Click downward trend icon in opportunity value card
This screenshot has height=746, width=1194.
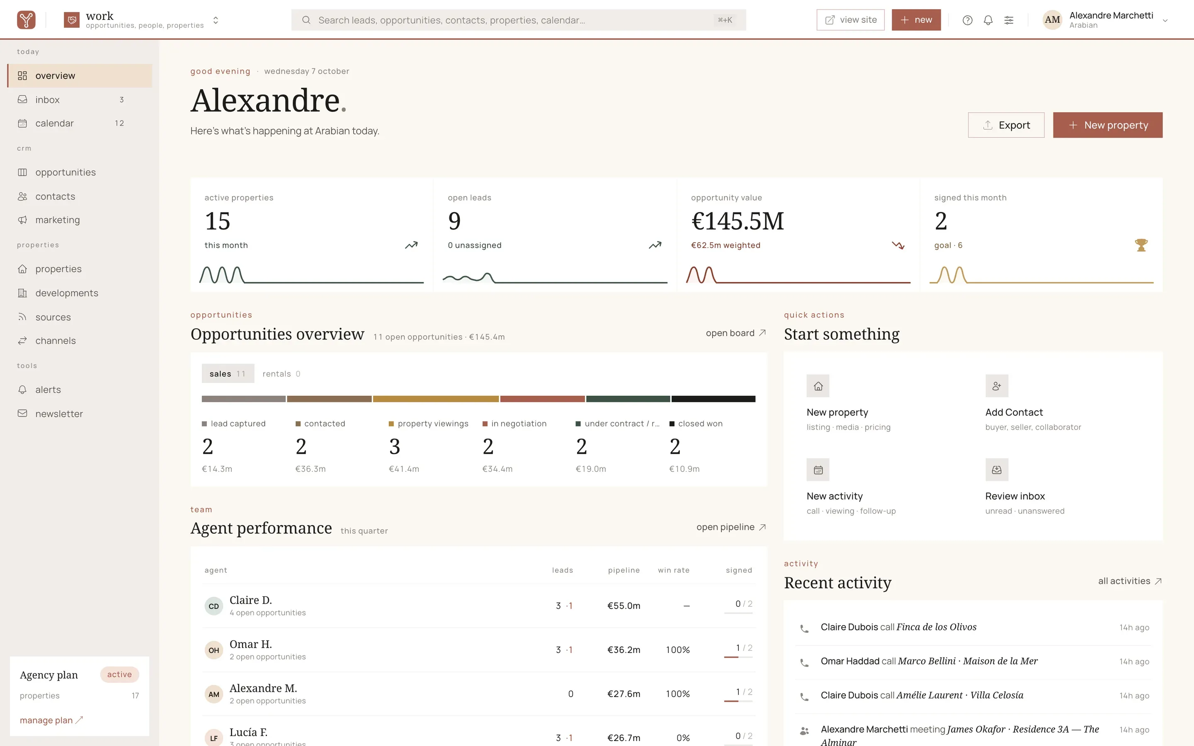click(x=898, y=245)
